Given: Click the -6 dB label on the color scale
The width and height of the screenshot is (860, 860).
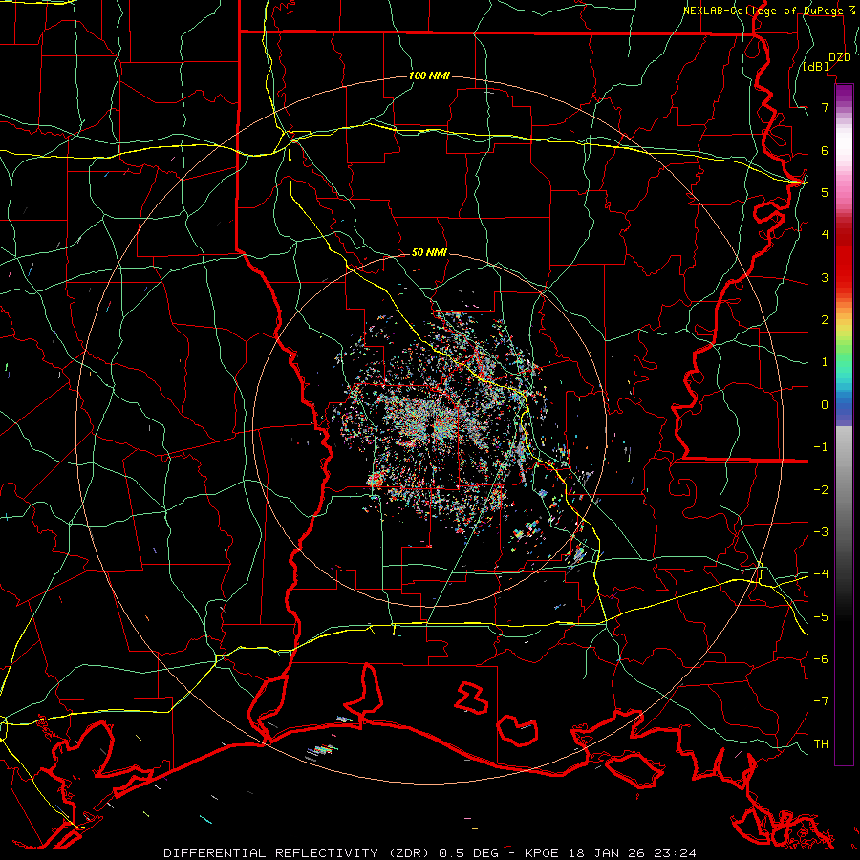Looking at the screenshot, I should [821, 659].
